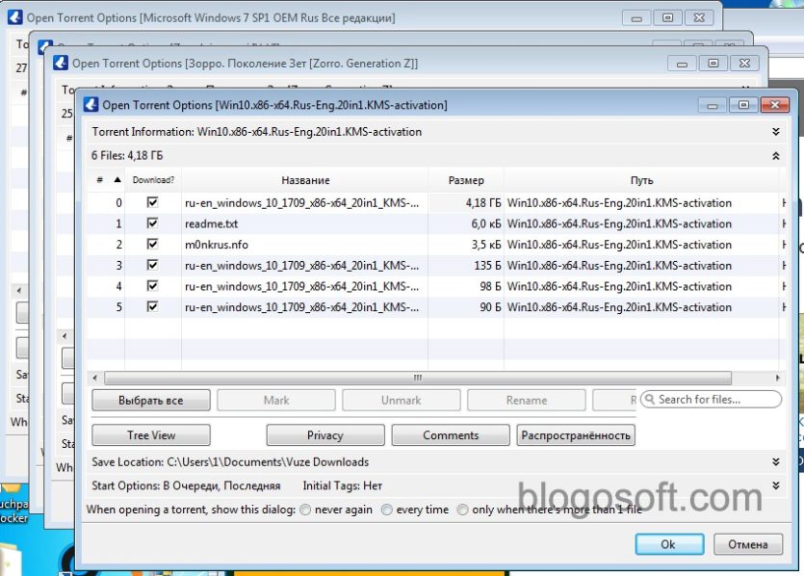Select the 'never again' radio option
The height and width of the screenshot is (576, 804).
[305, 510]
